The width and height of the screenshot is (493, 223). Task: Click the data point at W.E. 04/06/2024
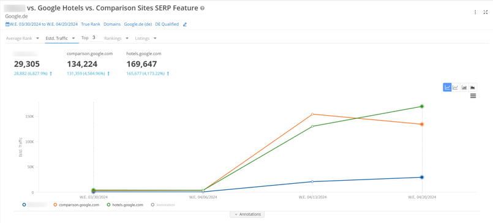tap(203, 191)
